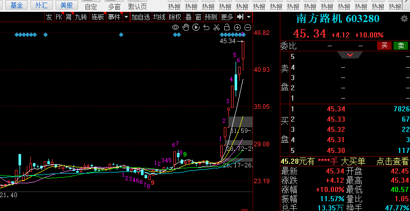Collapse sell orders with red chevron
The width and height of the screenshot is (410, 211).
[x=350, y=55]
